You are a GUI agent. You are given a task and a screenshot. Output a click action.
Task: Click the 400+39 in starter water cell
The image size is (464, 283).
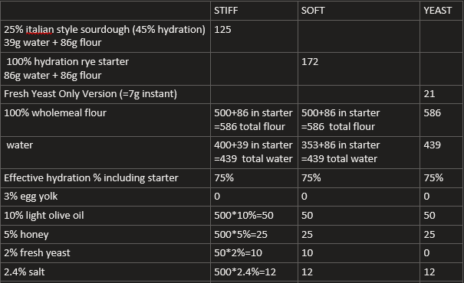coord(254,152)
